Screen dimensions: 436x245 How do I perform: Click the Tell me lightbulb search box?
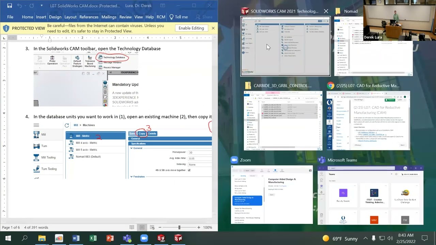click(178, 17)
